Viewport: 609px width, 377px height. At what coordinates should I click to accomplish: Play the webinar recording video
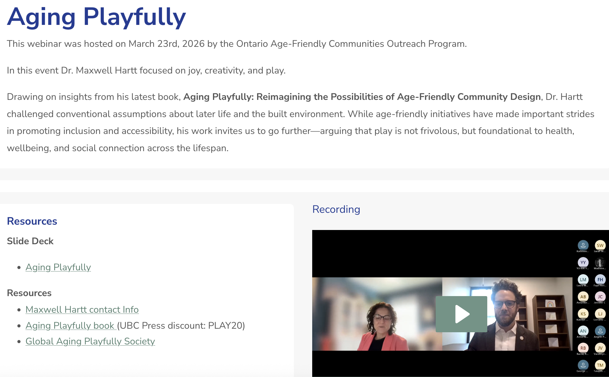coord(461,314)
